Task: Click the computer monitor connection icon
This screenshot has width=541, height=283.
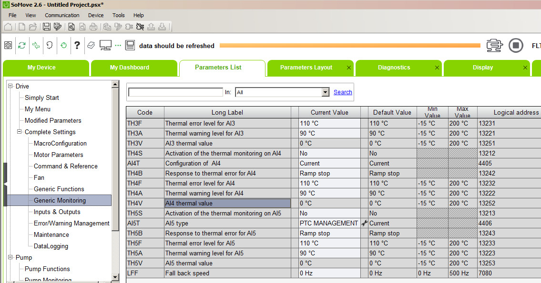Action: click(x=105, y=45)
